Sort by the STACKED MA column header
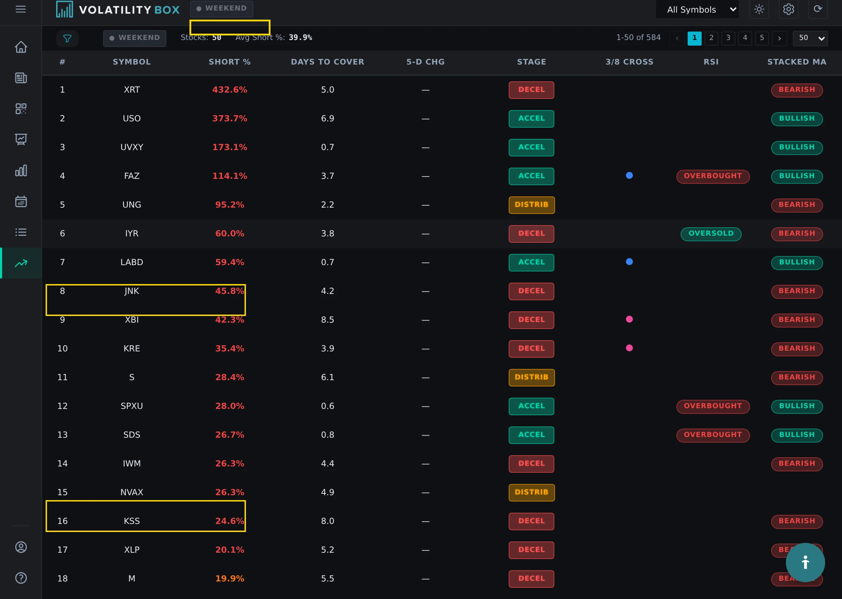 pos(797,62)
